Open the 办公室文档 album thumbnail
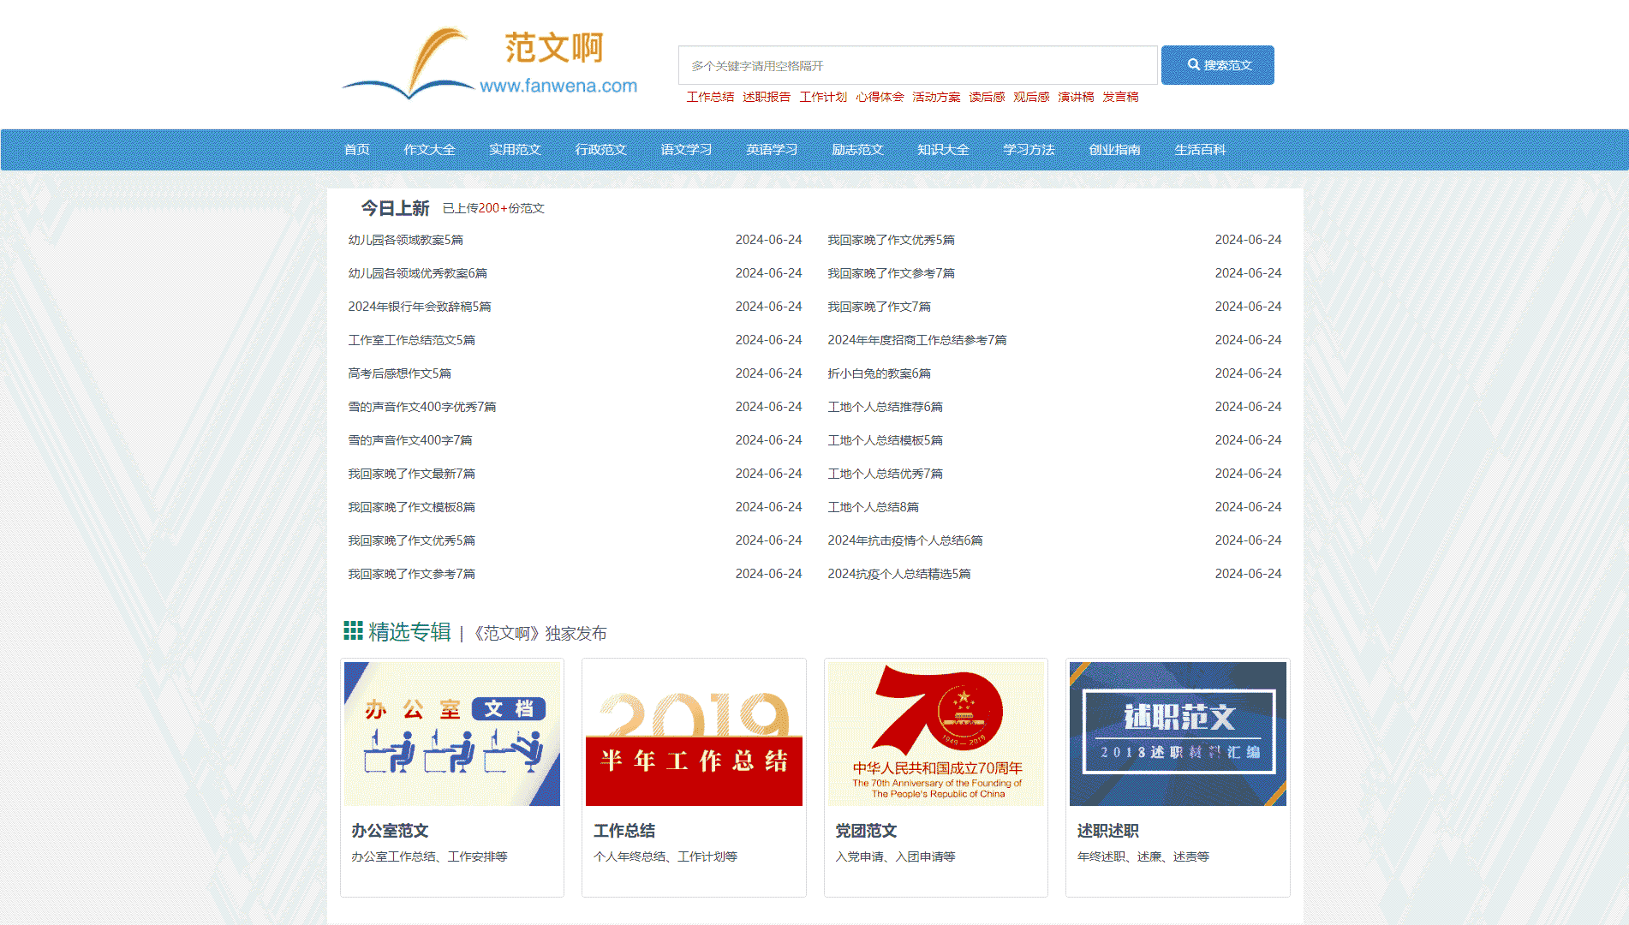The image size is (1629, 925). (x=452, y=734)
